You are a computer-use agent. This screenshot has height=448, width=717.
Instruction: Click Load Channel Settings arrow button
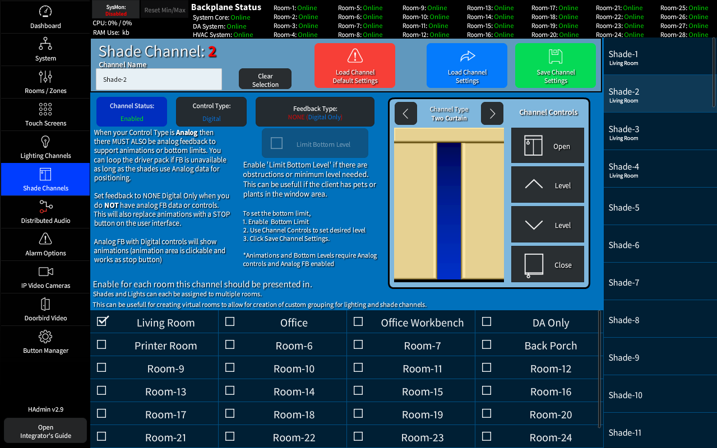(x=467, y=66)
